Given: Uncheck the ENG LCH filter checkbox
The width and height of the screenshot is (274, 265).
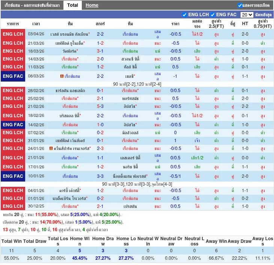Looking at the screenshot, I should tap(184, 15).
